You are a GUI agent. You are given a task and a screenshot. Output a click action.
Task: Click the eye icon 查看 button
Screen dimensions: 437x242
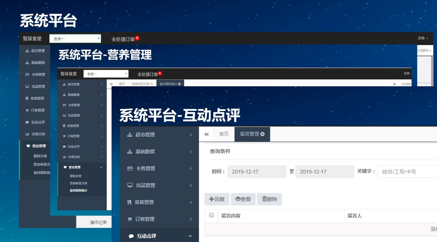[243, 199]
